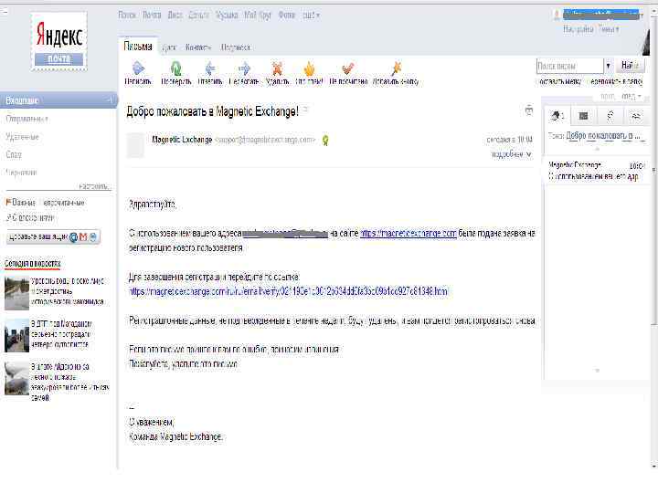Click the Настроить link under folders

pyautogui.click(x=94, y=186)
